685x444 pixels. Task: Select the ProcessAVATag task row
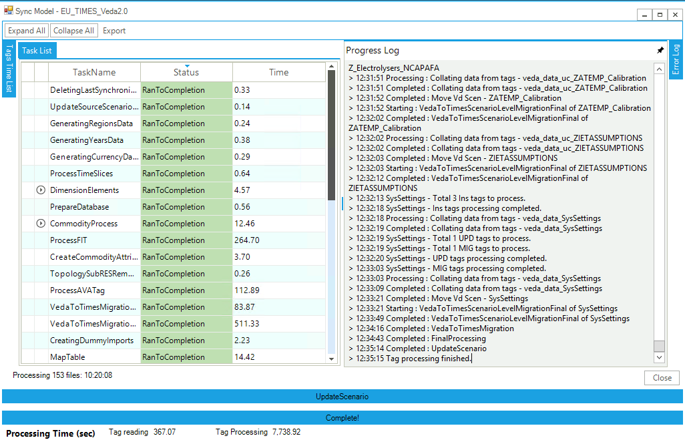point(174,290)
